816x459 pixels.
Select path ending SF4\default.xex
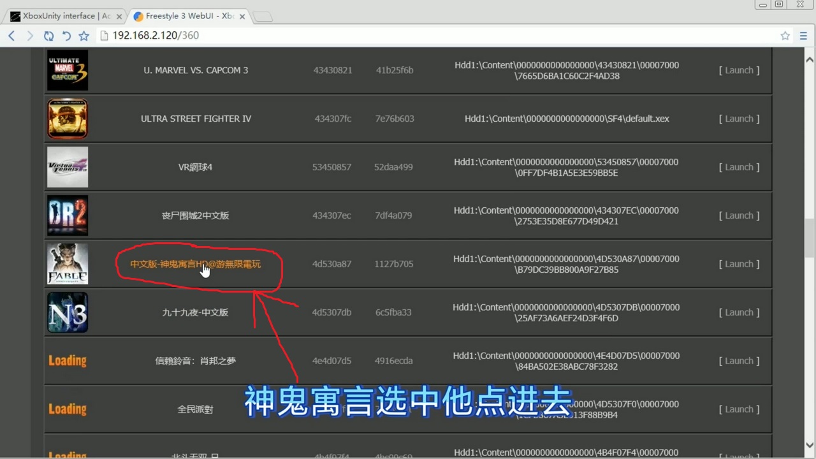click(x=567, y=119)
